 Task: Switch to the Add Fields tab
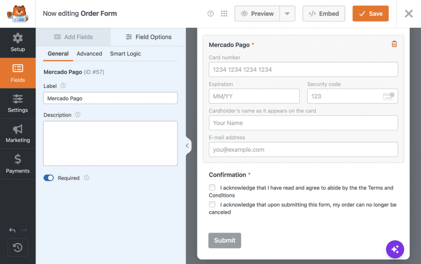pyautogui.click(x=73, y=37)
